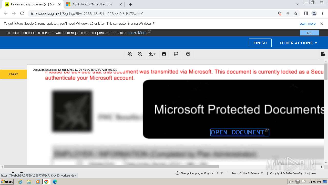Image resolution: width=328 pixels, height=185 pixels.
Task: Select the DocuSign Envelope ID text
Action: pyautogui.click(x=75, y=70)
